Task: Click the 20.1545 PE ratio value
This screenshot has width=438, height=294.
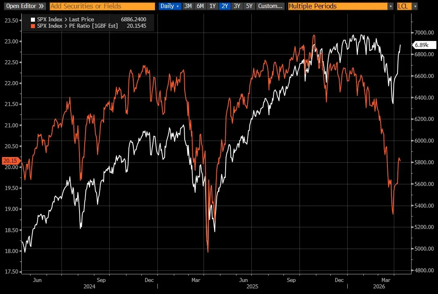Action: coord(136,26)
